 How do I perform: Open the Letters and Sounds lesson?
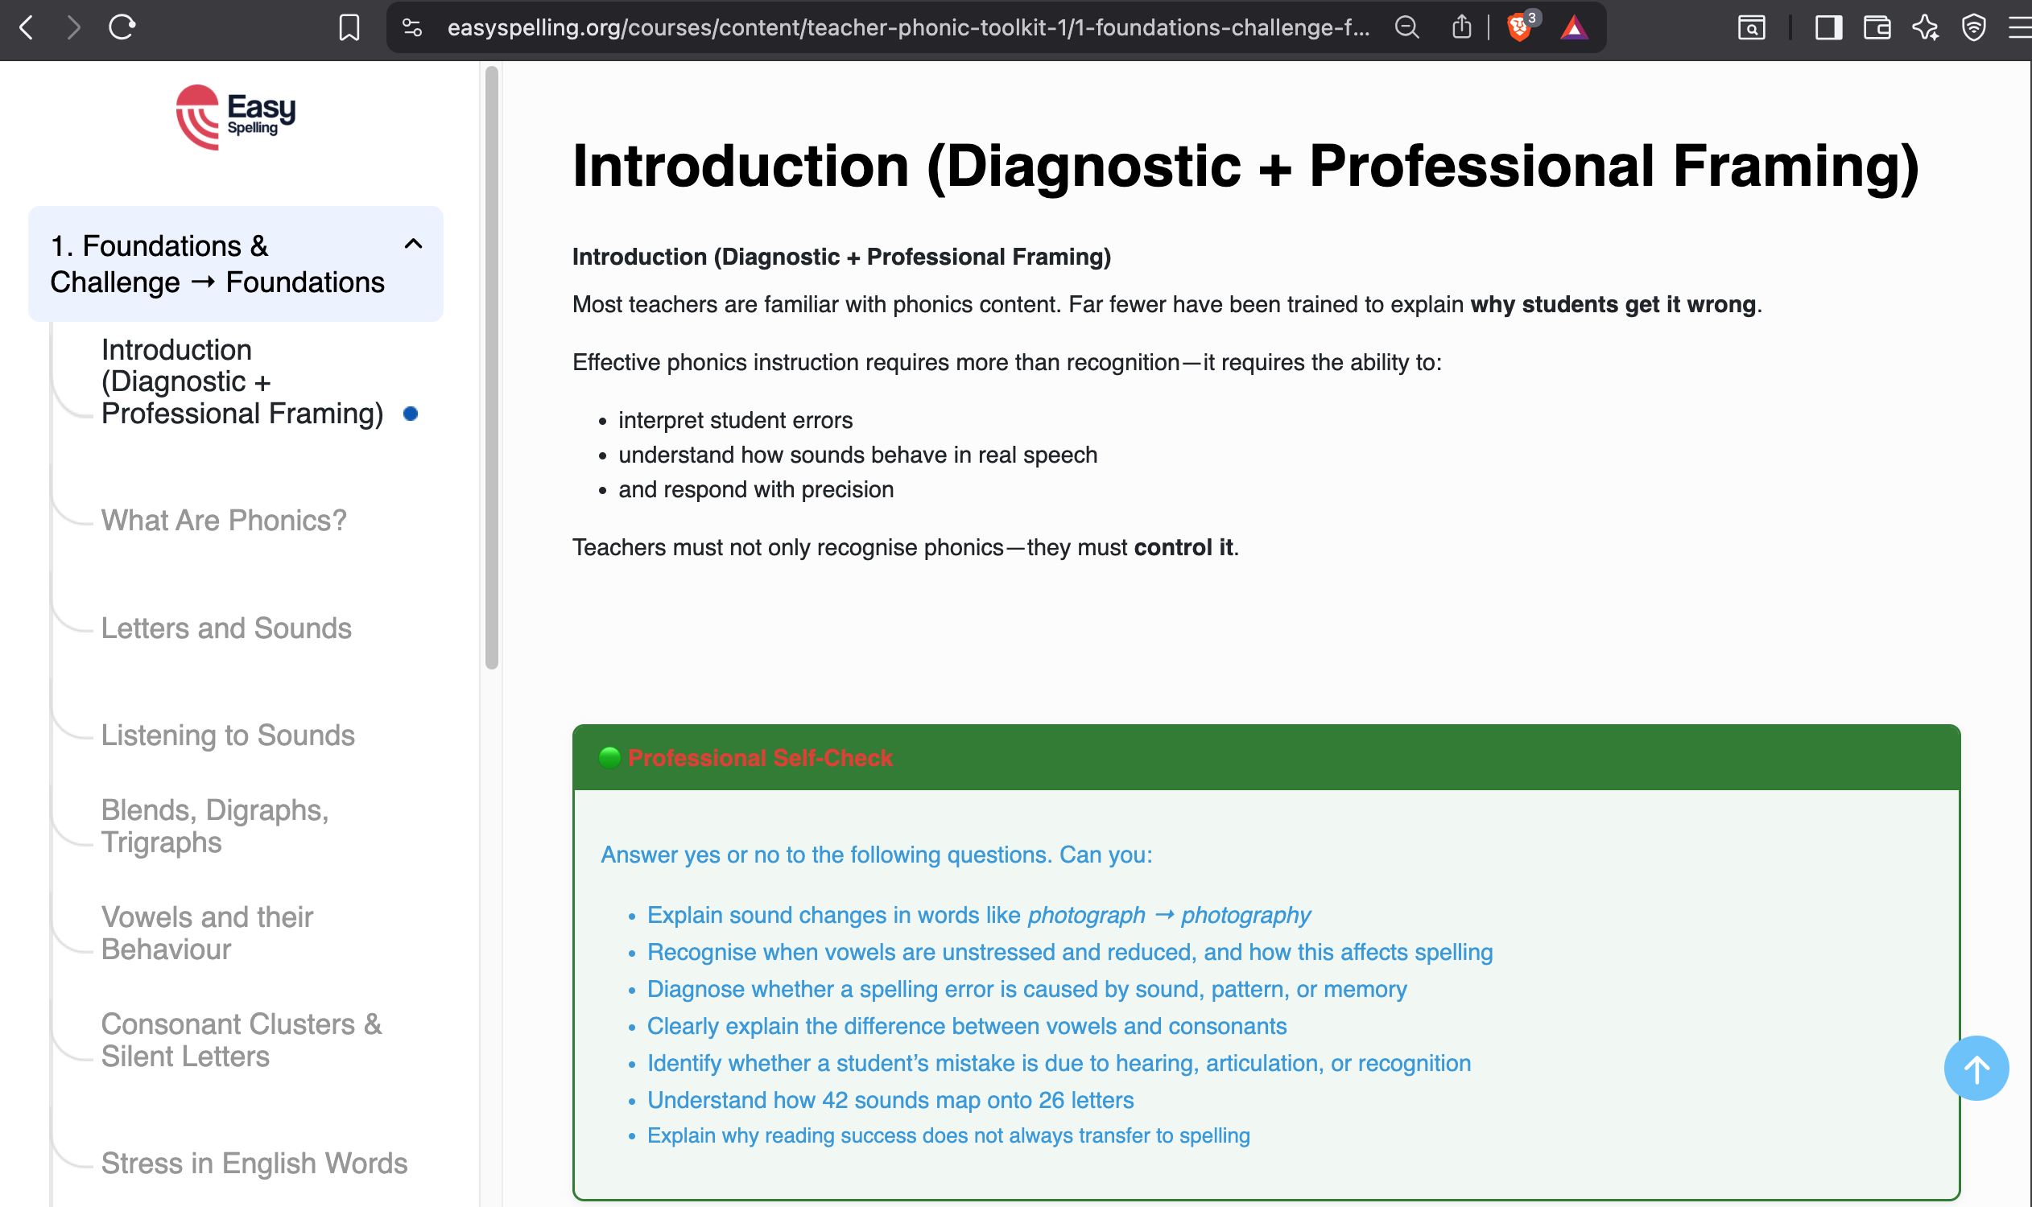tap(226, 627)
